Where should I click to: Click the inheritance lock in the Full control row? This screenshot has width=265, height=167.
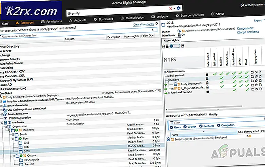click(207, 74)
